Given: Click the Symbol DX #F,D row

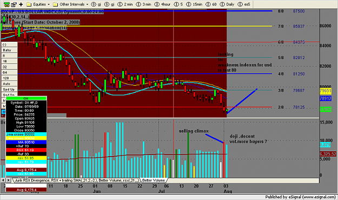Looking at the screenshot, I should pyautogui.click(x=26, y=102).
